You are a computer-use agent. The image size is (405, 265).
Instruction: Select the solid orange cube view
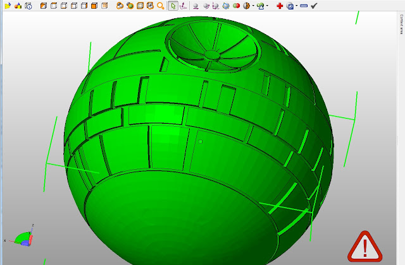pos(94,6)
